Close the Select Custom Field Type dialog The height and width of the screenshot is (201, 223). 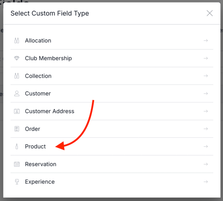tap(210, 13)
